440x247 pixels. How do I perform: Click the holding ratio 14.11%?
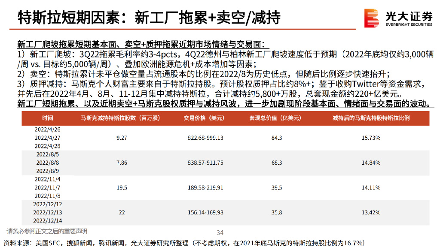(x=371, y=188)
